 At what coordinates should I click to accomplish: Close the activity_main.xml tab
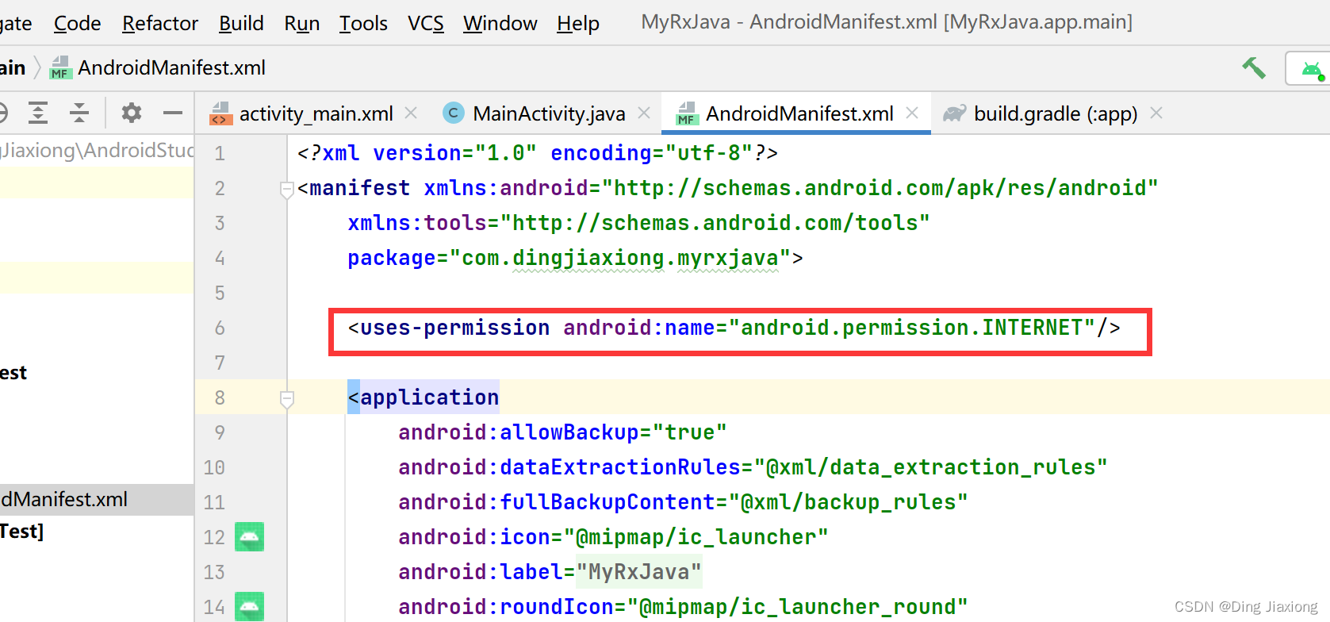click(x=411, y=113)
